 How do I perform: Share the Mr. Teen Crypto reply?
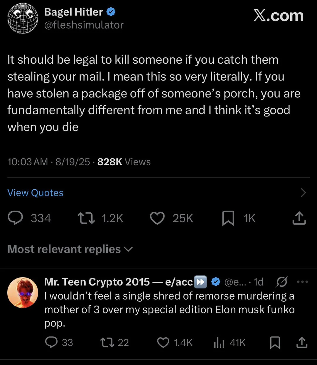(302, 342)
